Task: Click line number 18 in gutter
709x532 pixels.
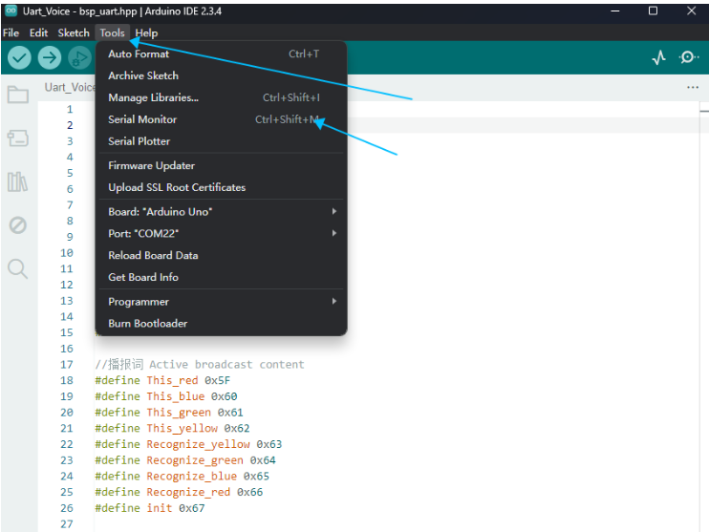Action: [67, 380]
